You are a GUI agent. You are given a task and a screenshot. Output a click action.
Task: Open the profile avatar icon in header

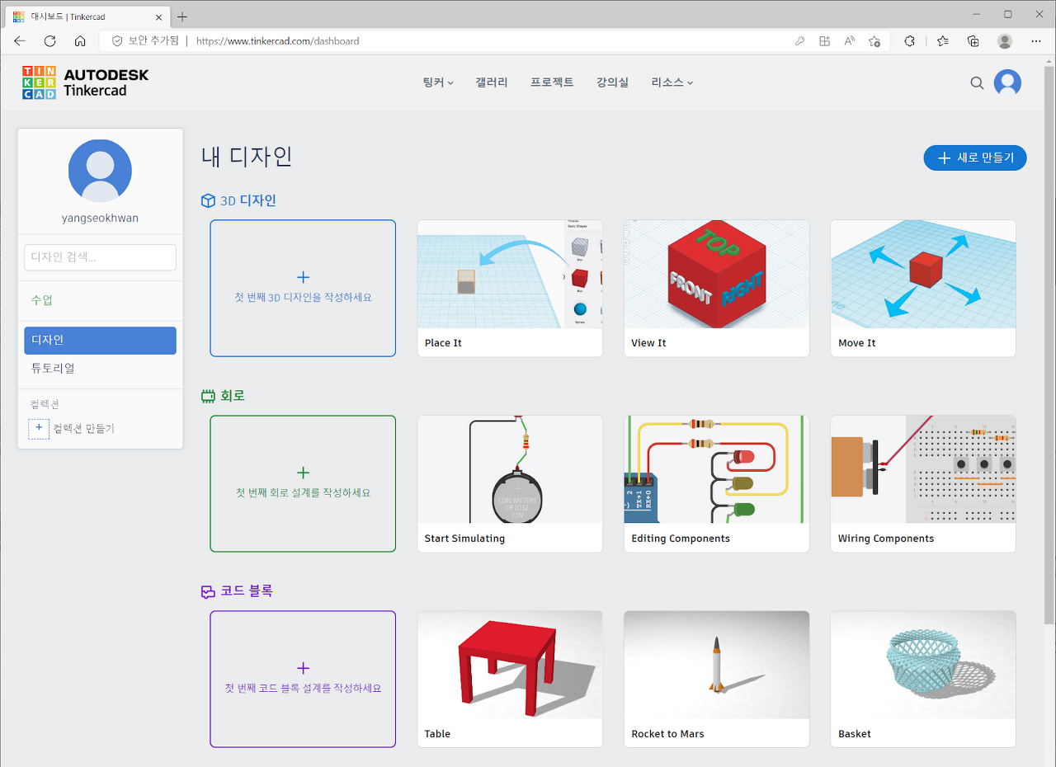pos(1007,82)
